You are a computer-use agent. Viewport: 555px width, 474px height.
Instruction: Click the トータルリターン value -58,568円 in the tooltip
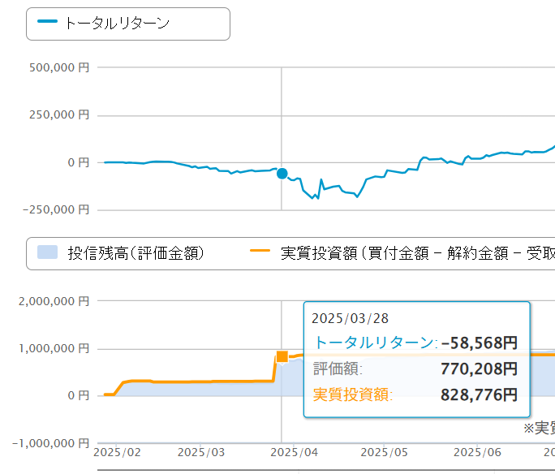[x=479, y=343]
